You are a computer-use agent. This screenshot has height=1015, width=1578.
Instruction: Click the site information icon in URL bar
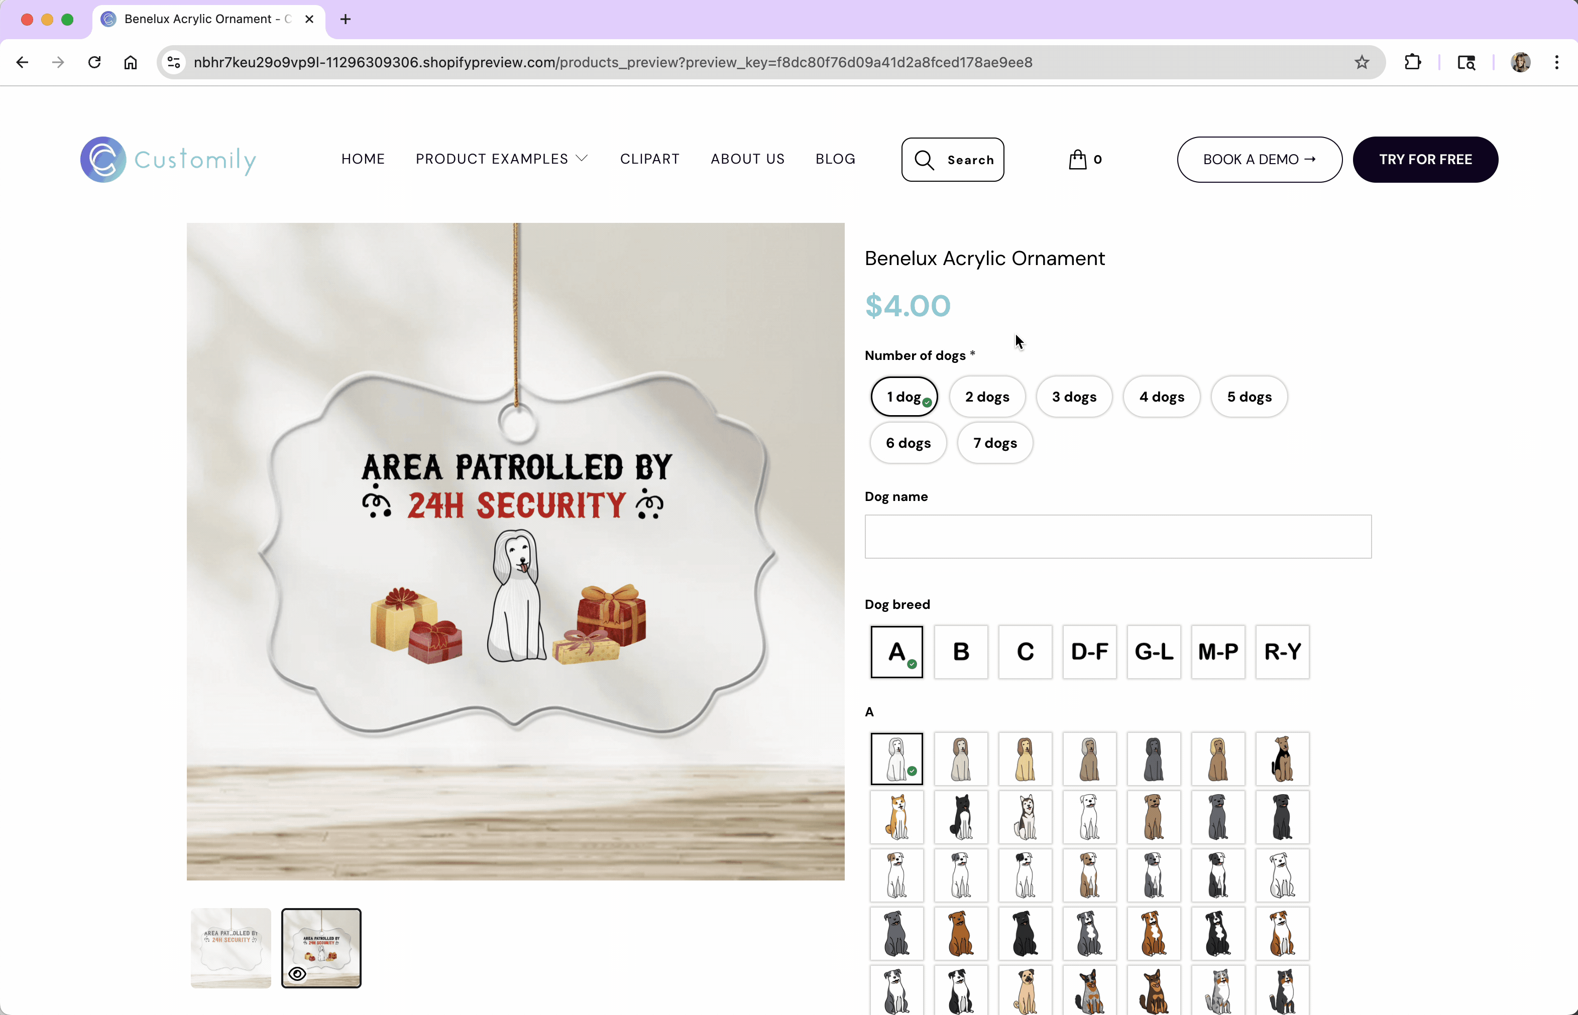pyautogui.click(x=173, y=63)
